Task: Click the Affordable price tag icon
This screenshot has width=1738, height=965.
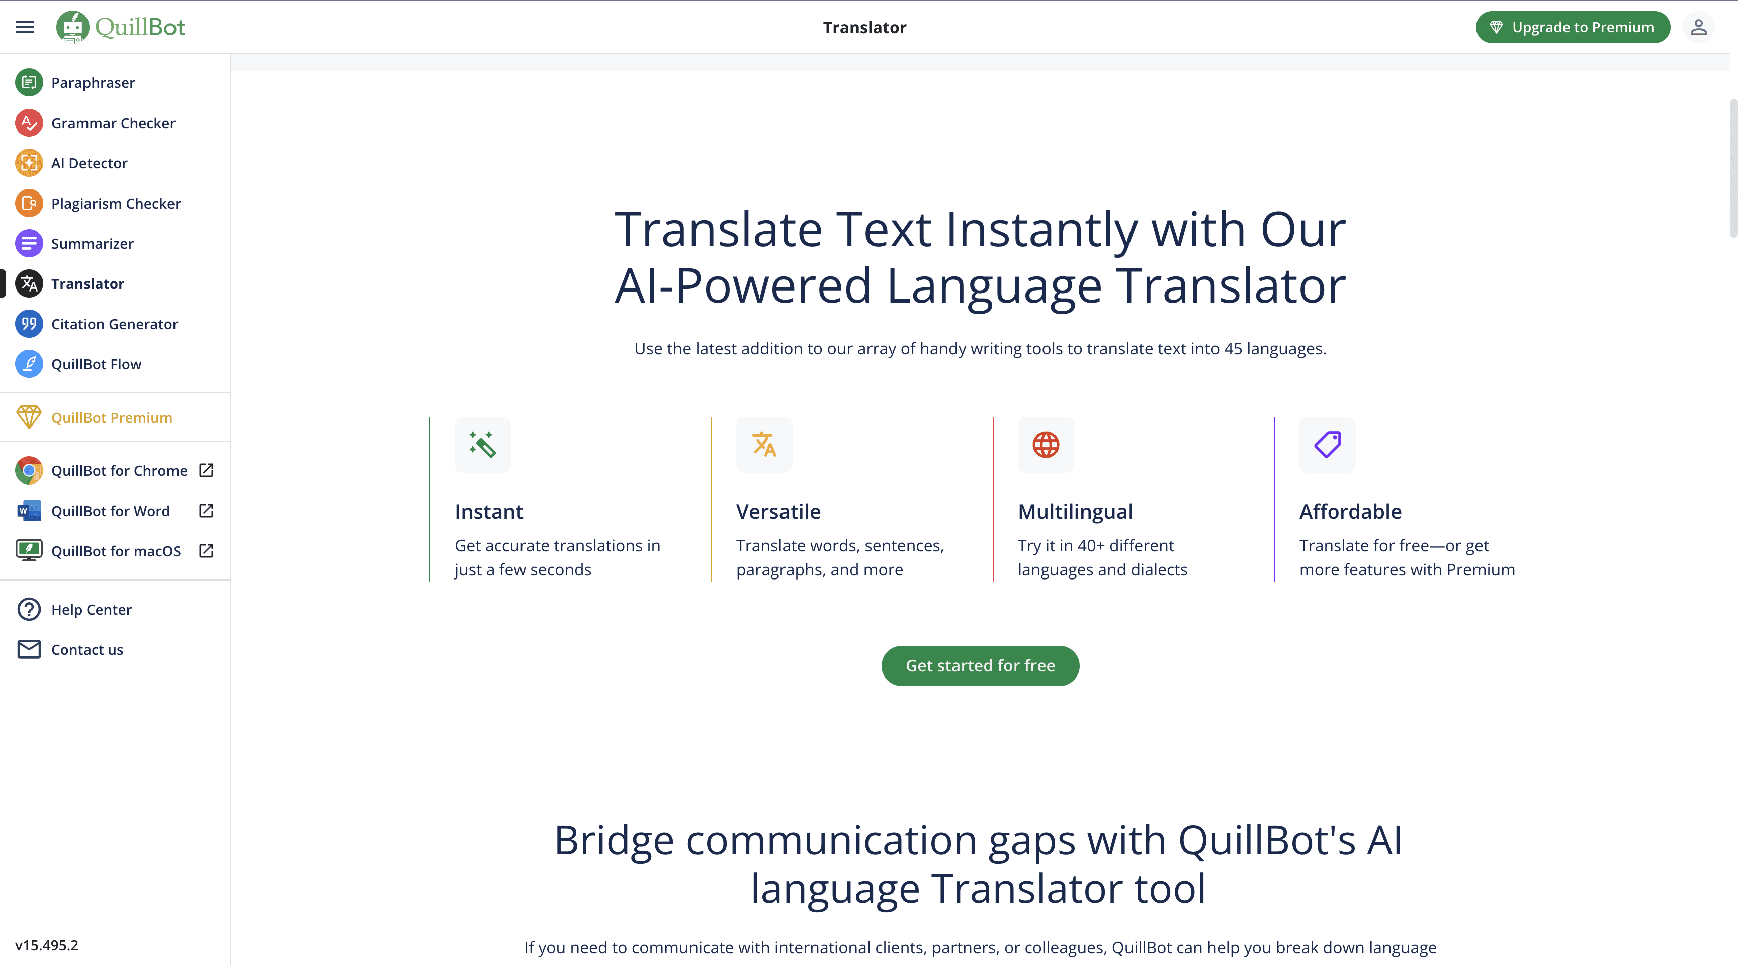Action: (1327, 444)
